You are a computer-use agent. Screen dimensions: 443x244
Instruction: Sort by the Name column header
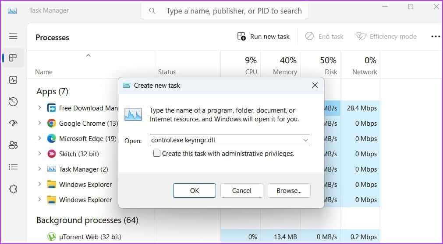(44, 72)
